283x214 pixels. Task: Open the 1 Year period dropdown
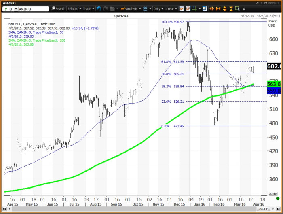click(x=171, y=8)
